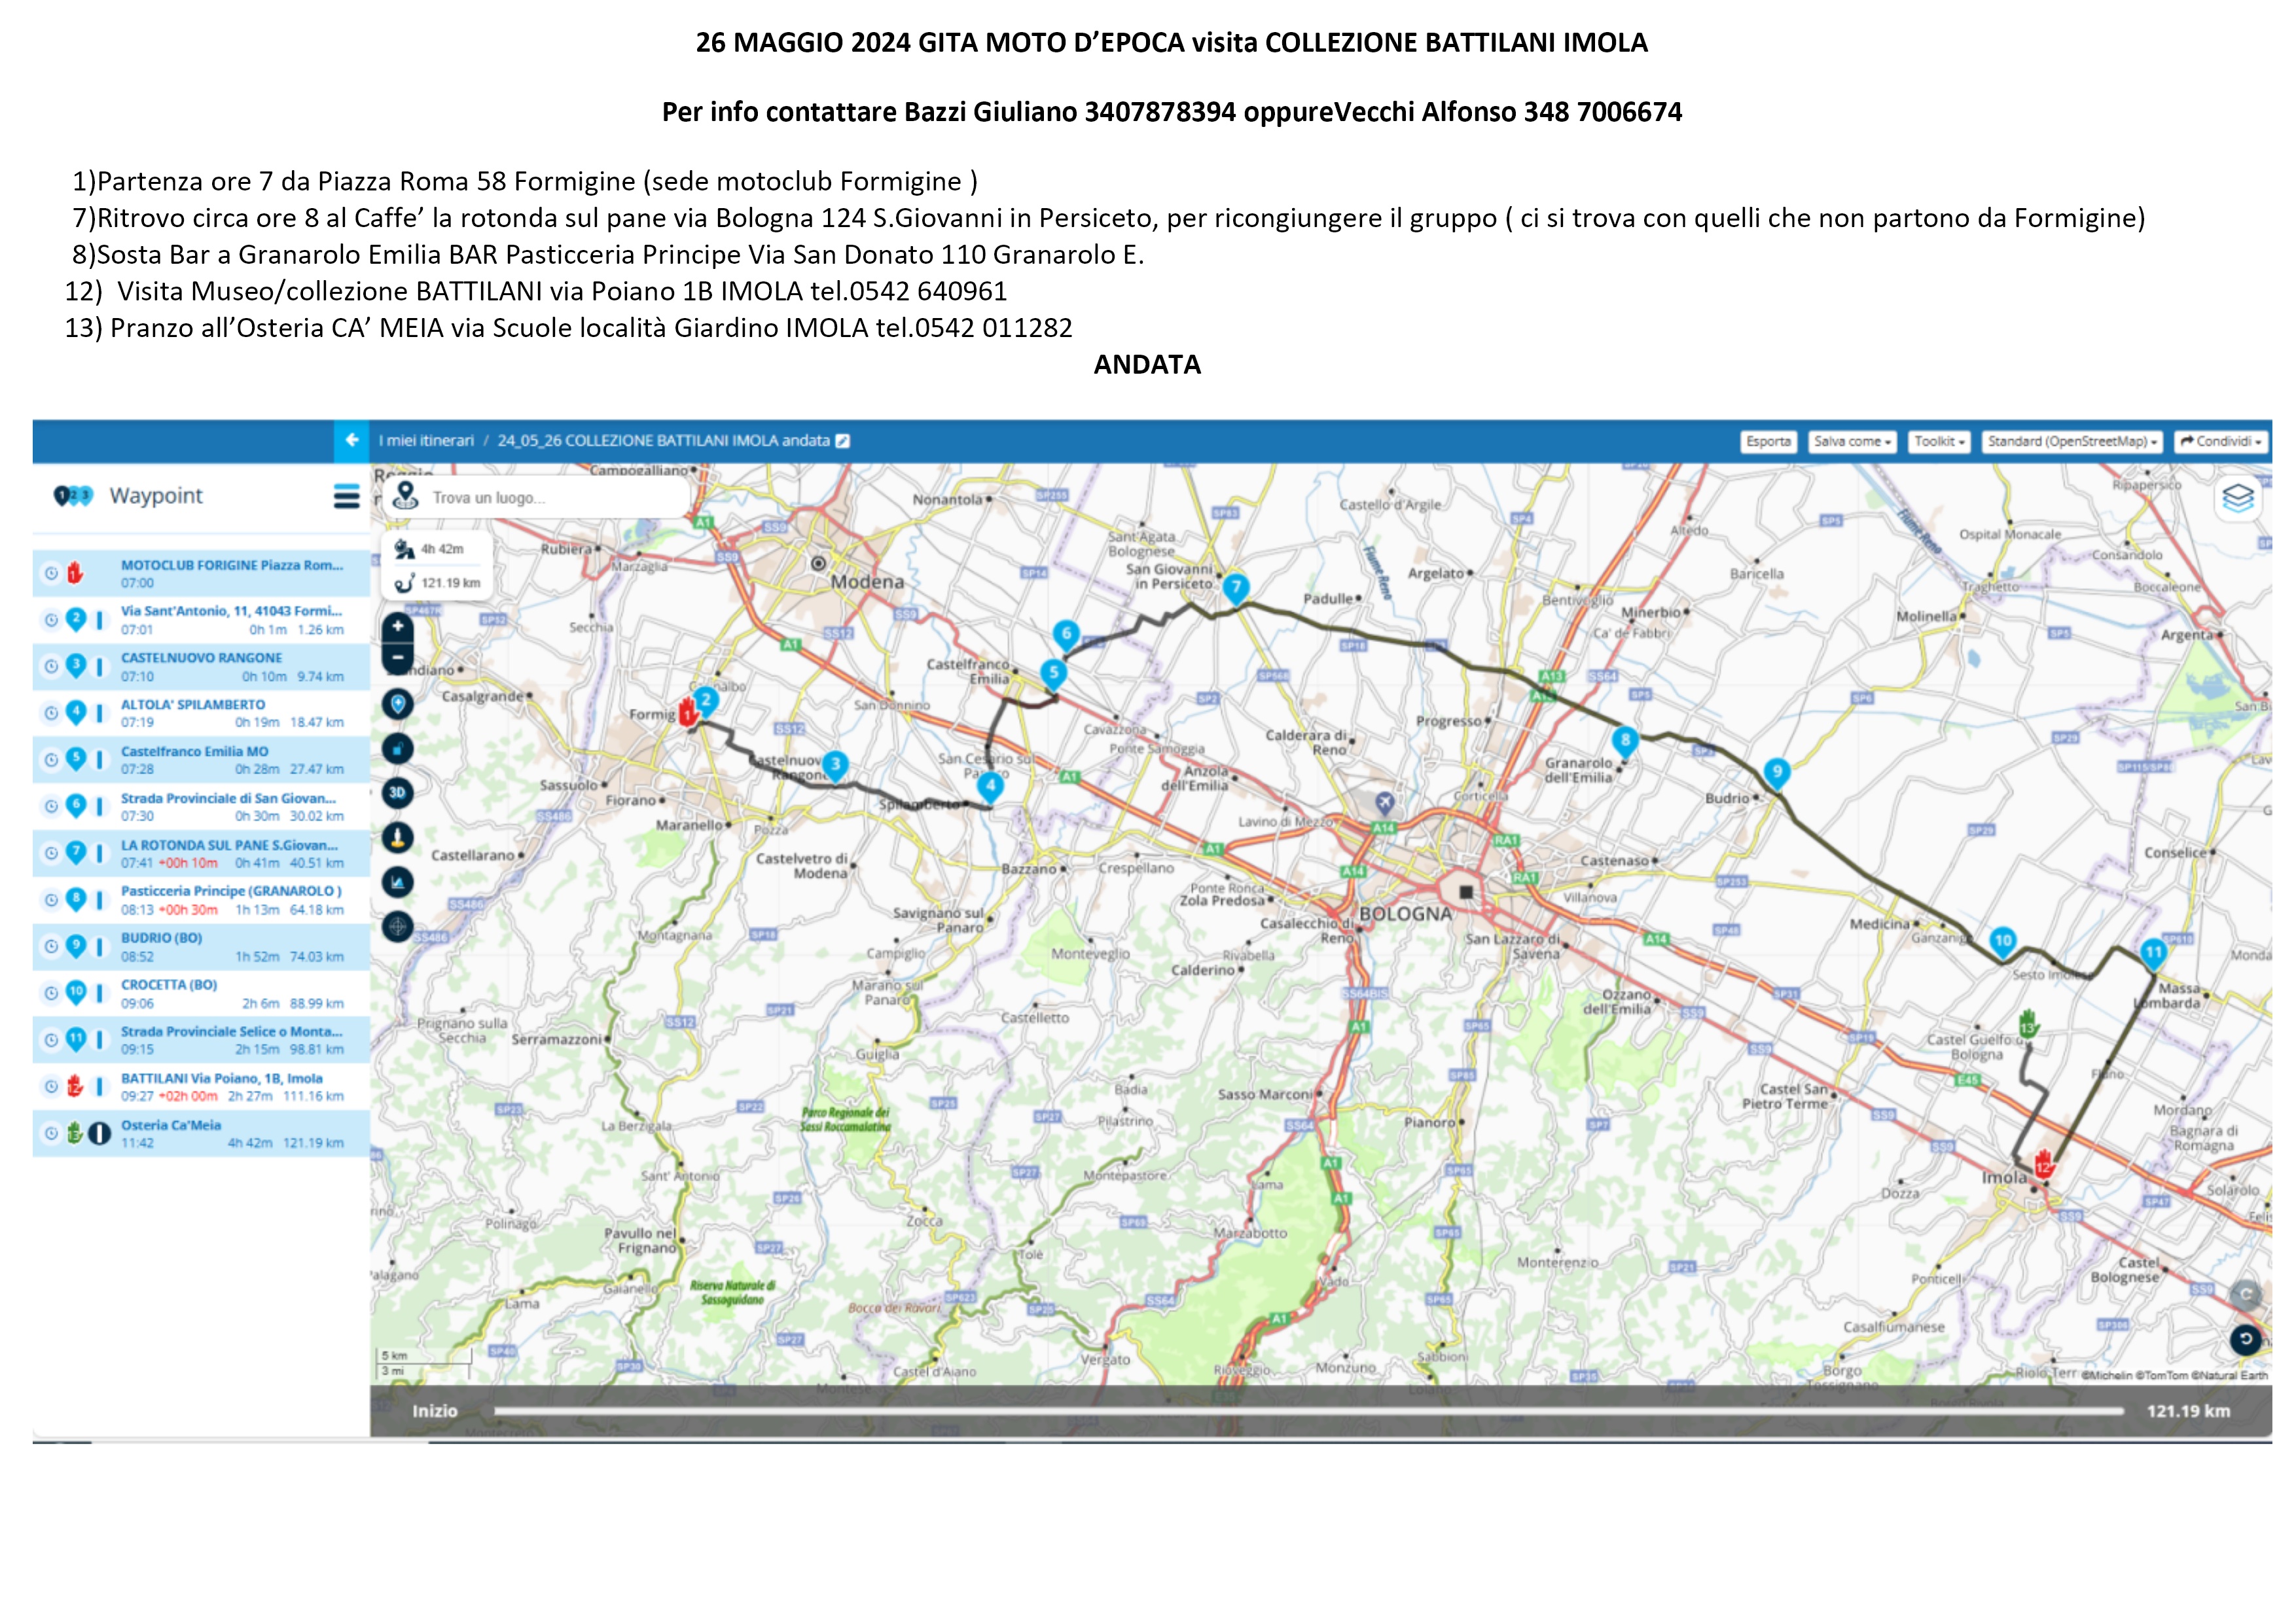Image resolution: width=2296 pixels, height=1623 pixels.
Task: Click the map pin icon in the search box
Action: 405,496
